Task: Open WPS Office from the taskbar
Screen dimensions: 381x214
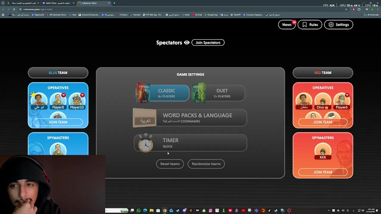Action: pos(230,210)
